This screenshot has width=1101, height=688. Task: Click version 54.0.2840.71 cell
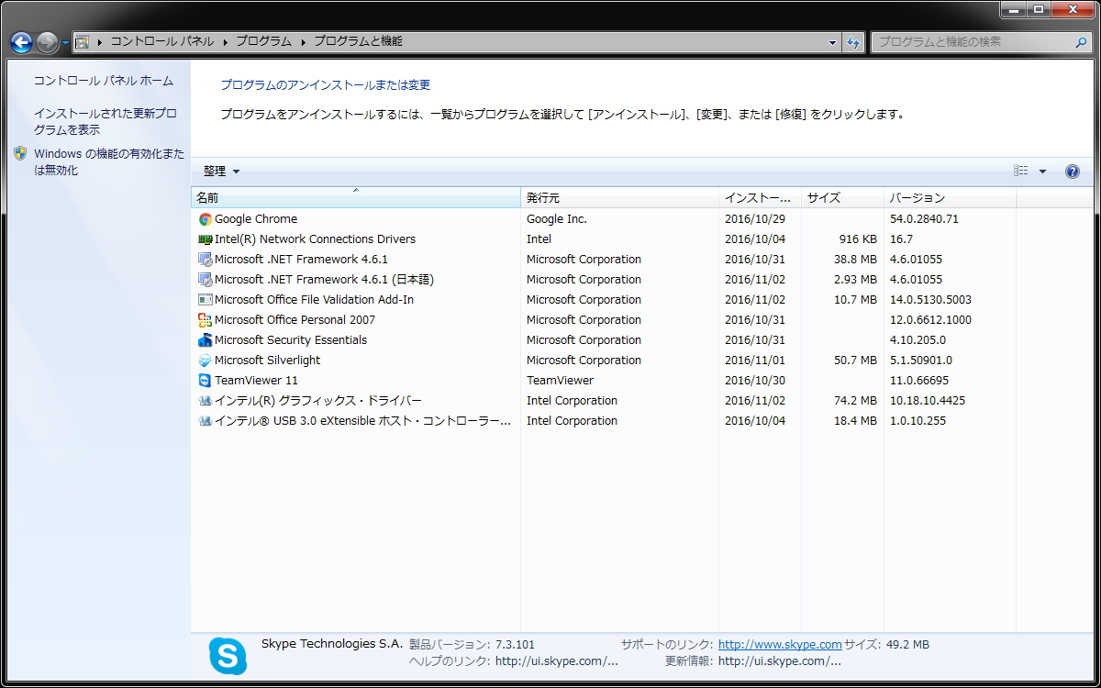(x=924, y=219)
